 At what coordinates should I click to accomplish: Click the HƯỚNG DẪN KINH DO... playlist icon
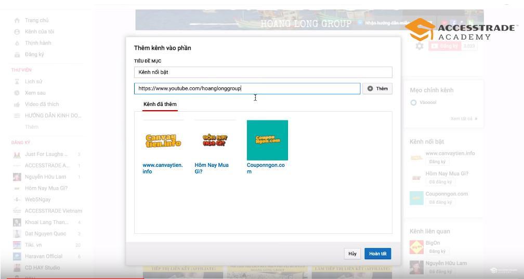tap(17, 116)
